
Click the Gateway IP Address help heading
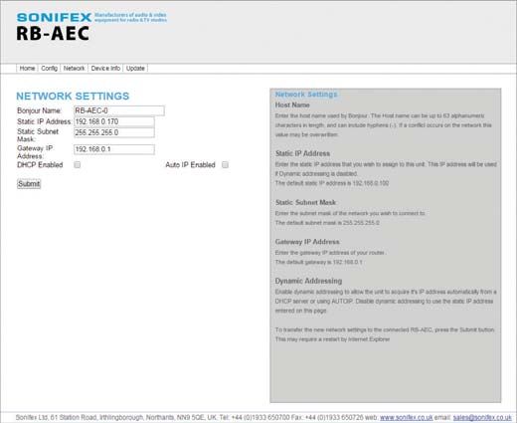(x=307, y=242)
